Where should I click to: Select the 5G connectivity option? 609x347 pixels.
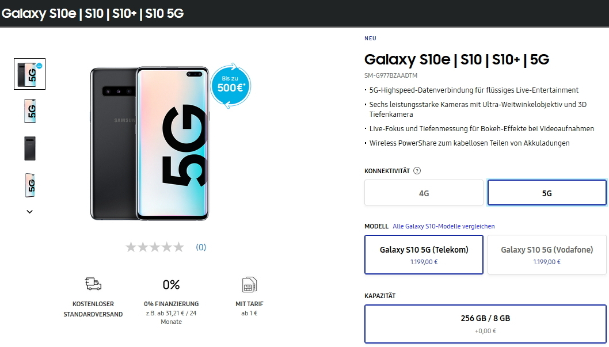pyautogui.click(x=547, y=193)
